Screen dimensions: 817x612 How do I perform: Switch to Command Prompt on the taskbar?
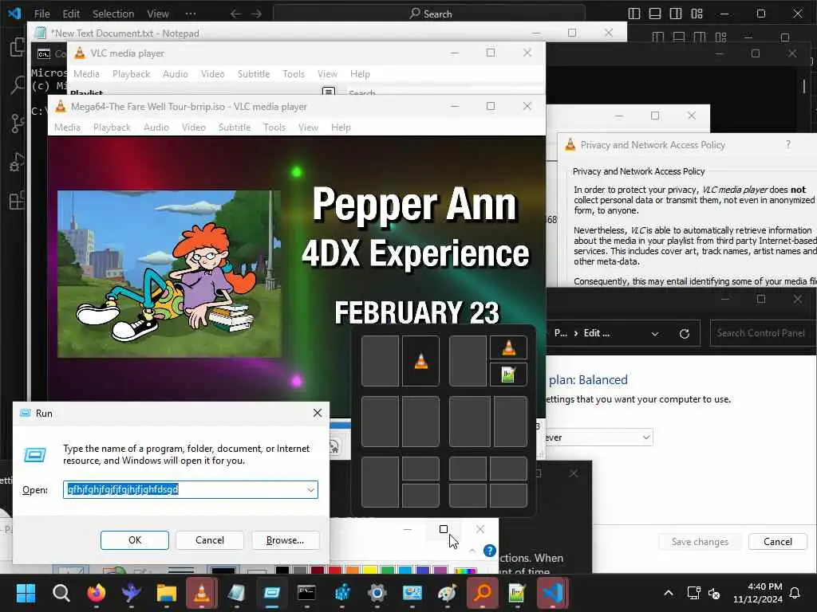coord(306,593)
